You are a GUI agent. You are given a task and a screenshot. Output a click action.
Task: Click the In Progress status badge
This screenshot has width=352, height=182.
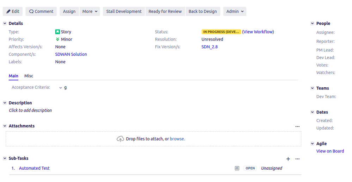(221, 32)
